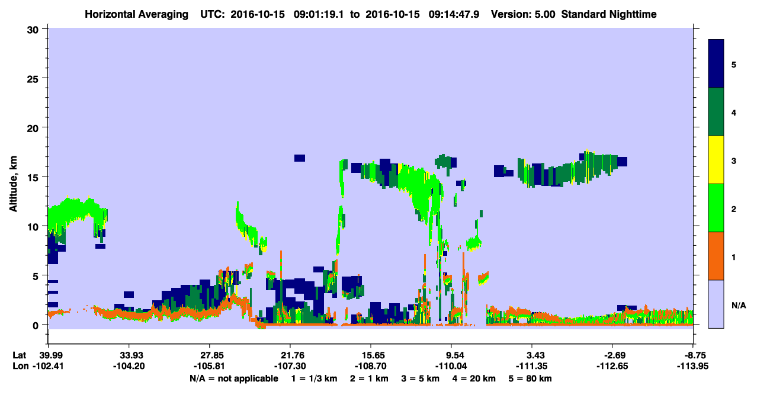Click the longitude value -104.20
This screenshot has width=770, height=395.
coord(129,366)
